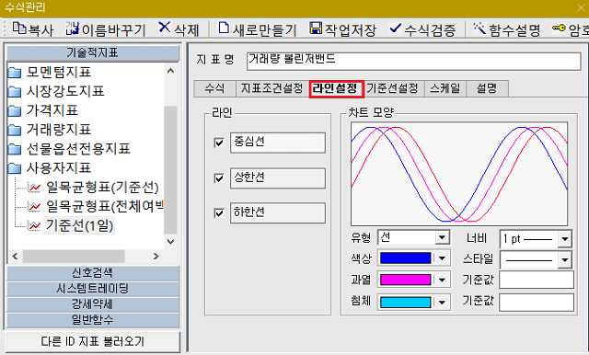
Task: Open the 너비 width dropdown
Action: pyautogui.click(x=564, y=239)
